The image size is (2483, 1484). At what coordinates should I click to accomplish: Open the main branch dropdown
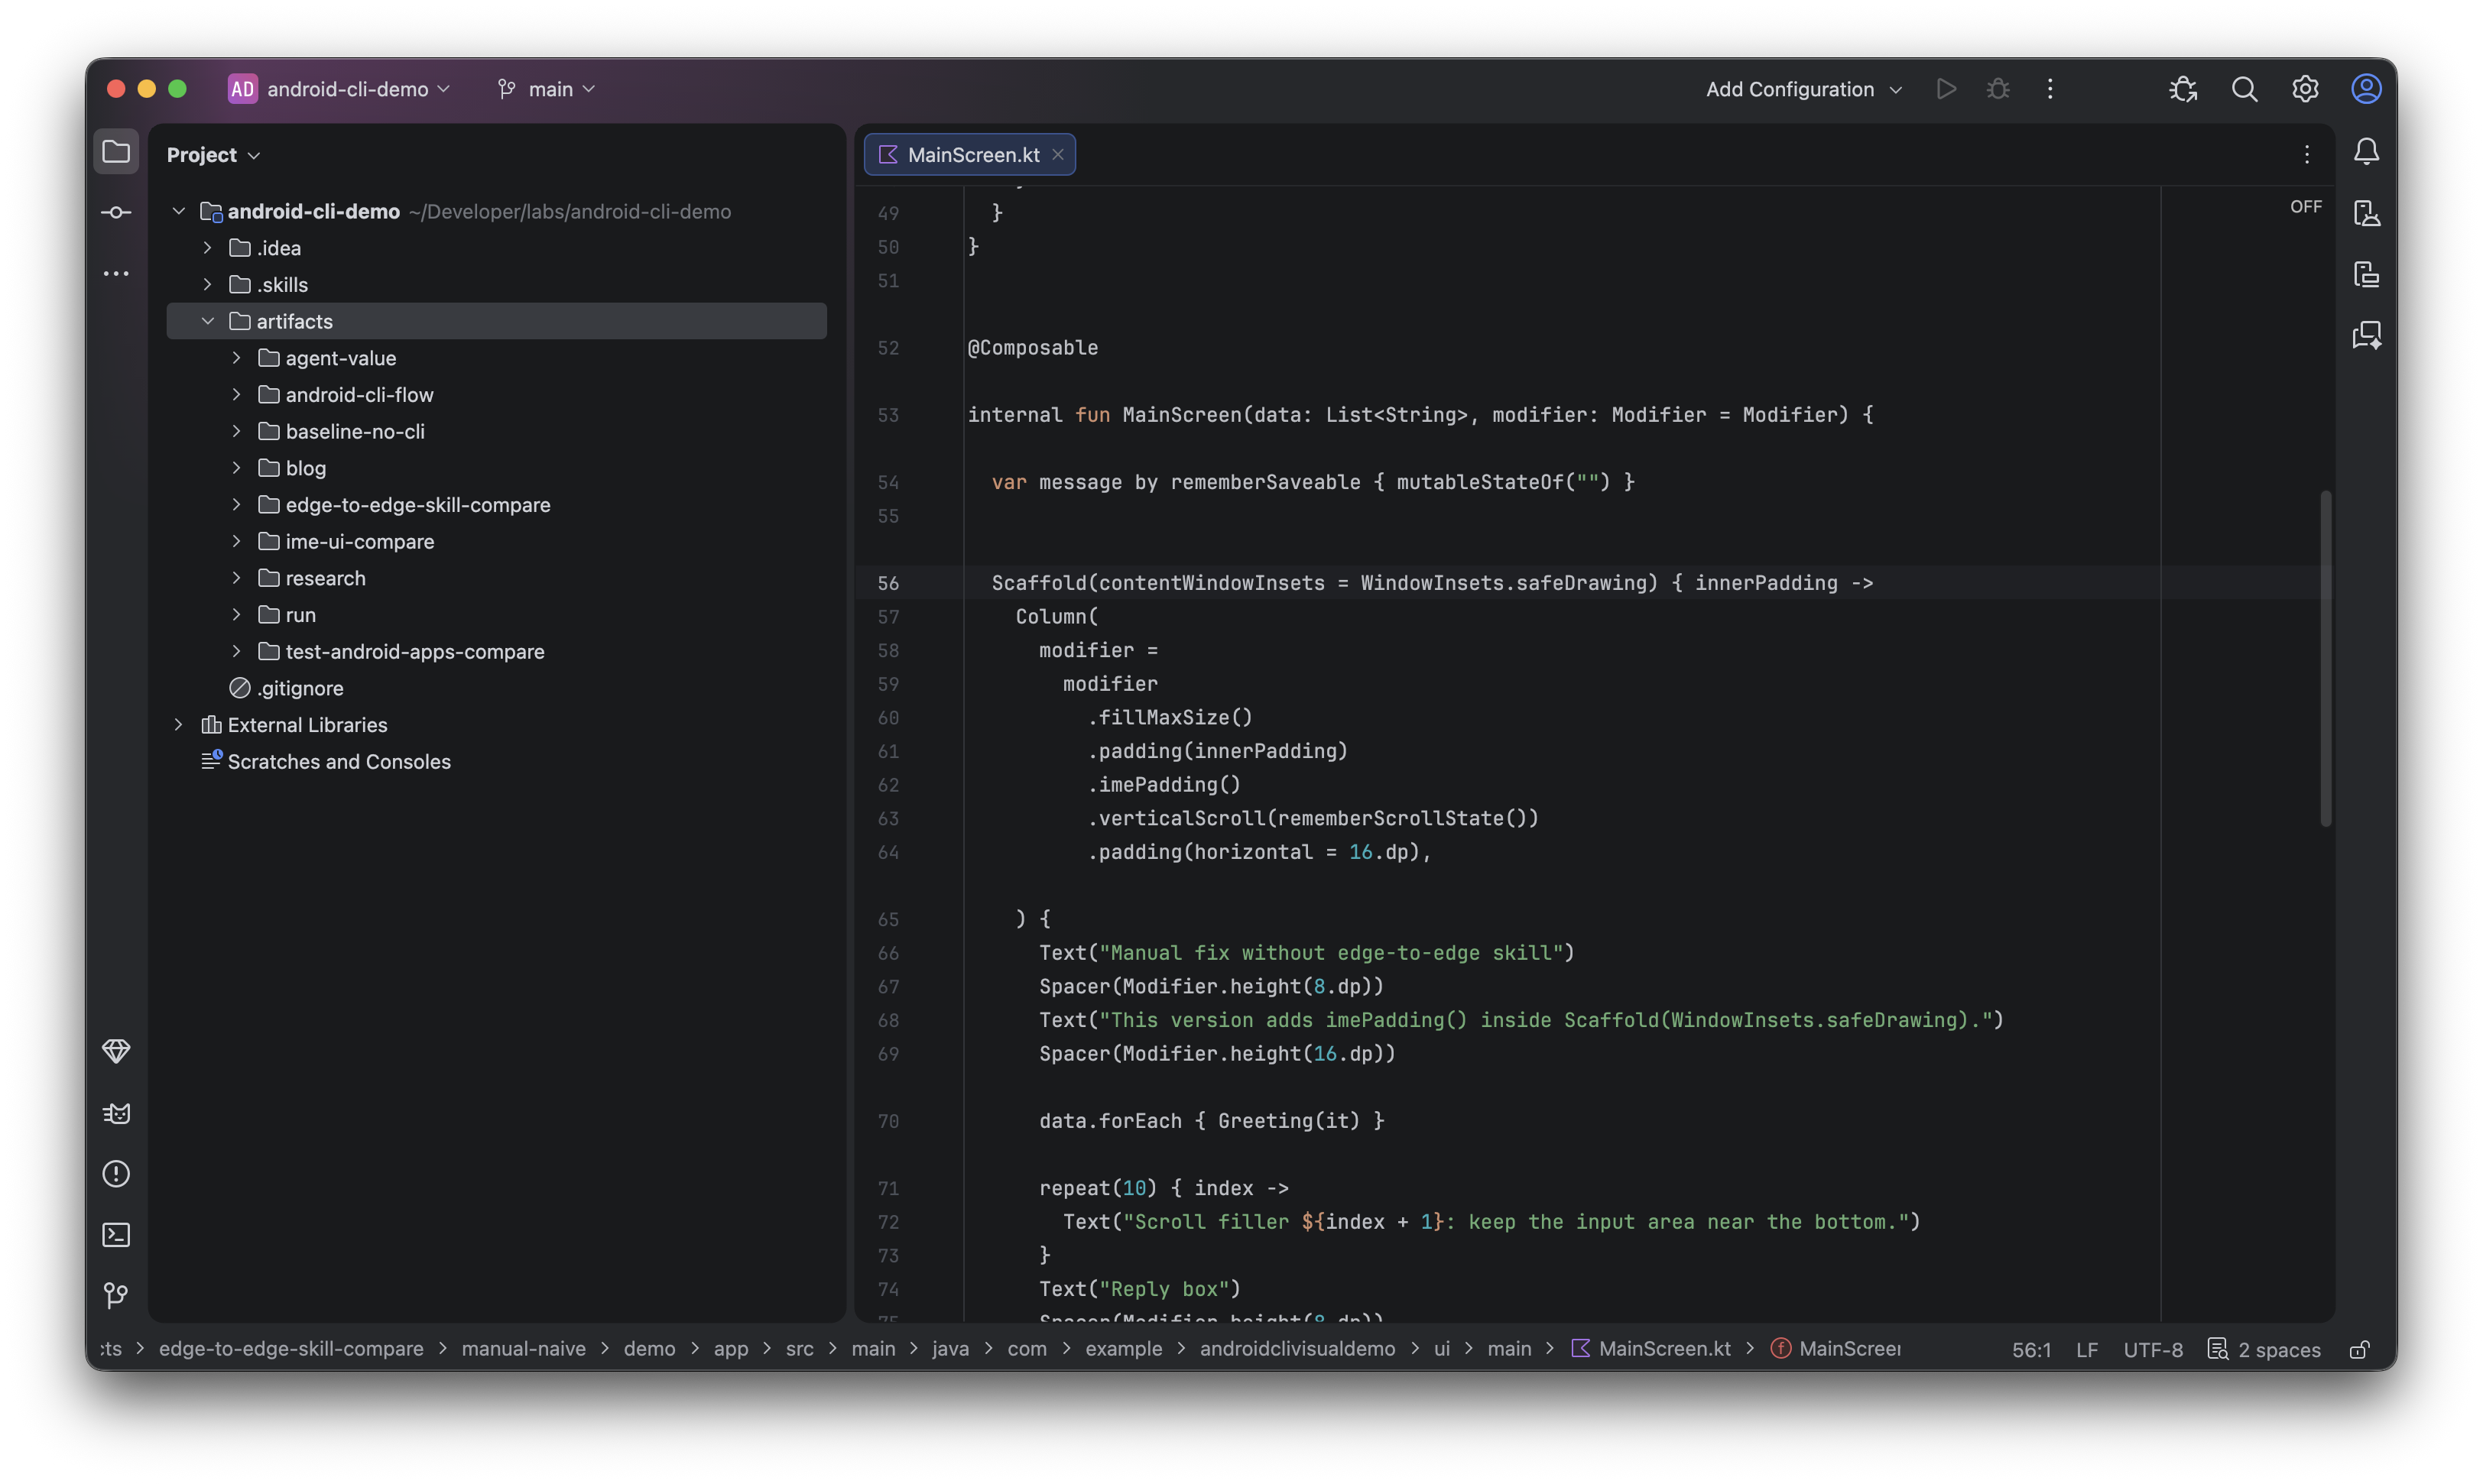tap(547, 89)
